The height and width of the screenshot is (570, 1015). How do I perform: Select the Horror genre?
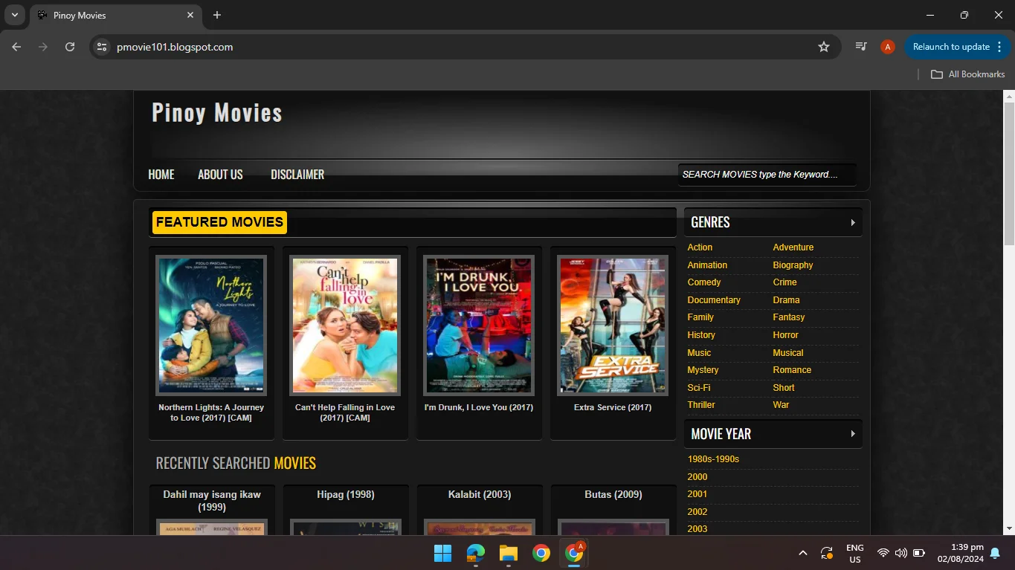point(785,335)
